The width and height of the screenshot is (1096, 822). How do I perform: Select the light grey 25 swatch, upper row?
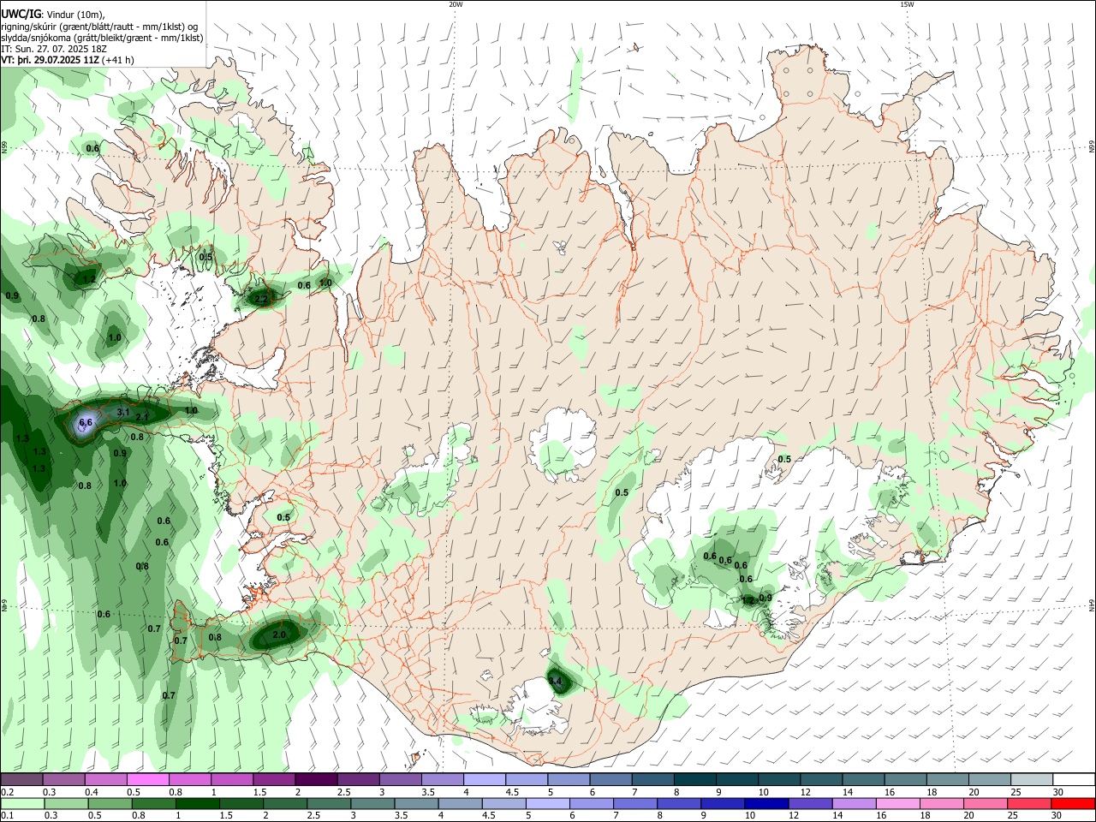(x=1031, y=780)
